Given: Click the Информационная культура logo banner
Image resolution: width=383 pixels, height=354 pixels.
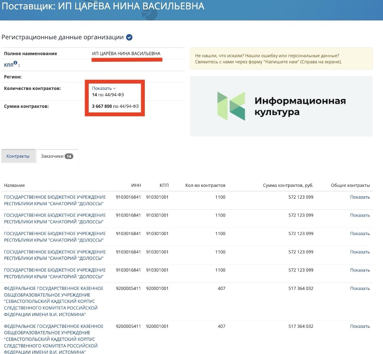Looking at the screenshot, I should click(x=281, y=106).
